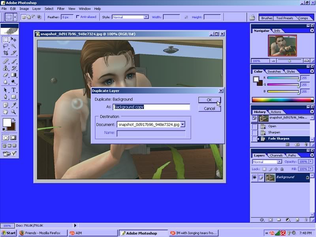Select the Blur tool
Viewport: 316px width, 237px height.
(6, 82)
